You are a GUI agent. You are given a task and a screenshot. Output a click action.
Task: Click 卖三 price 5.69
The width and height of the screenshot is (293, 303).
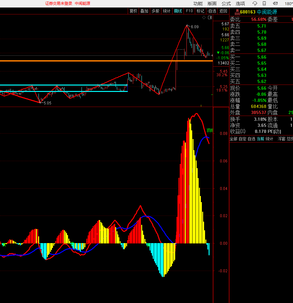coord(262,38)
